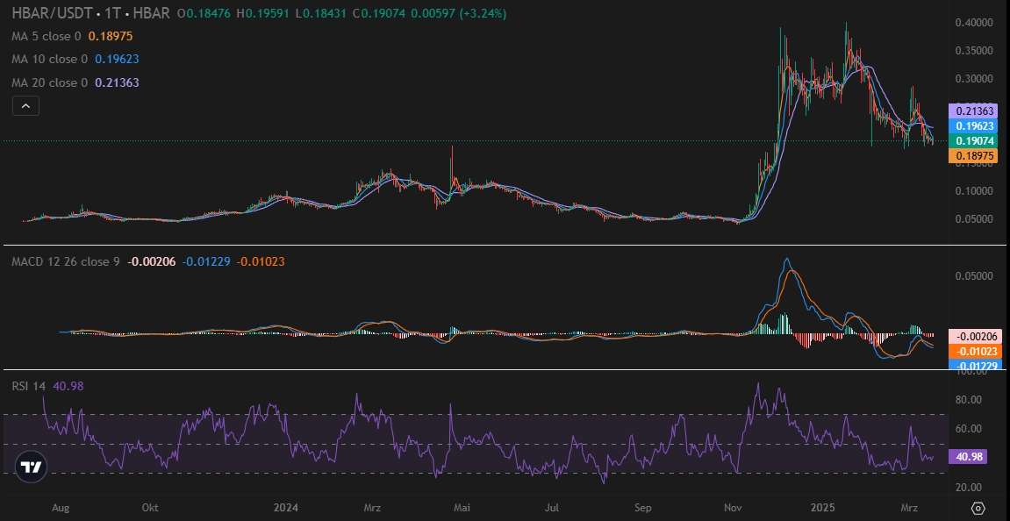Image resolution: width=1010 pixels, height=521 pixels.
Task: Click the 0.05000 value on MACD axis
Action: click(975, 276)
